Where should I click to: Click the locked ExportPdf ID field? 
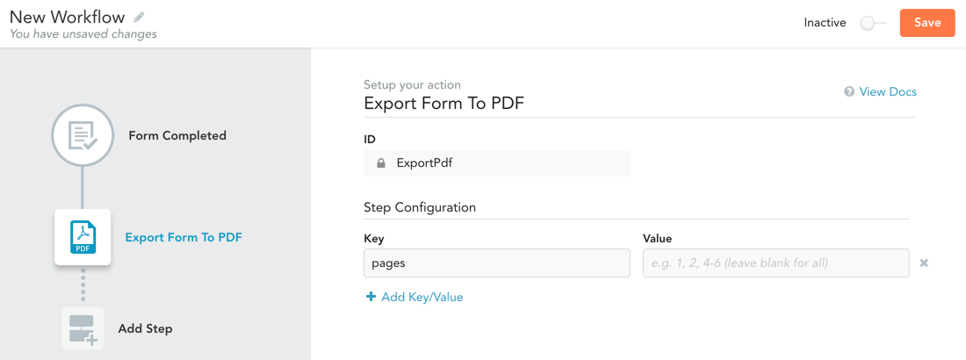click(496, 162)
